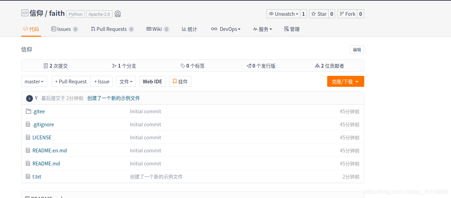Open the LICENSE file
Viewport: 451px width, 198px height.
(x=42, y=137)
